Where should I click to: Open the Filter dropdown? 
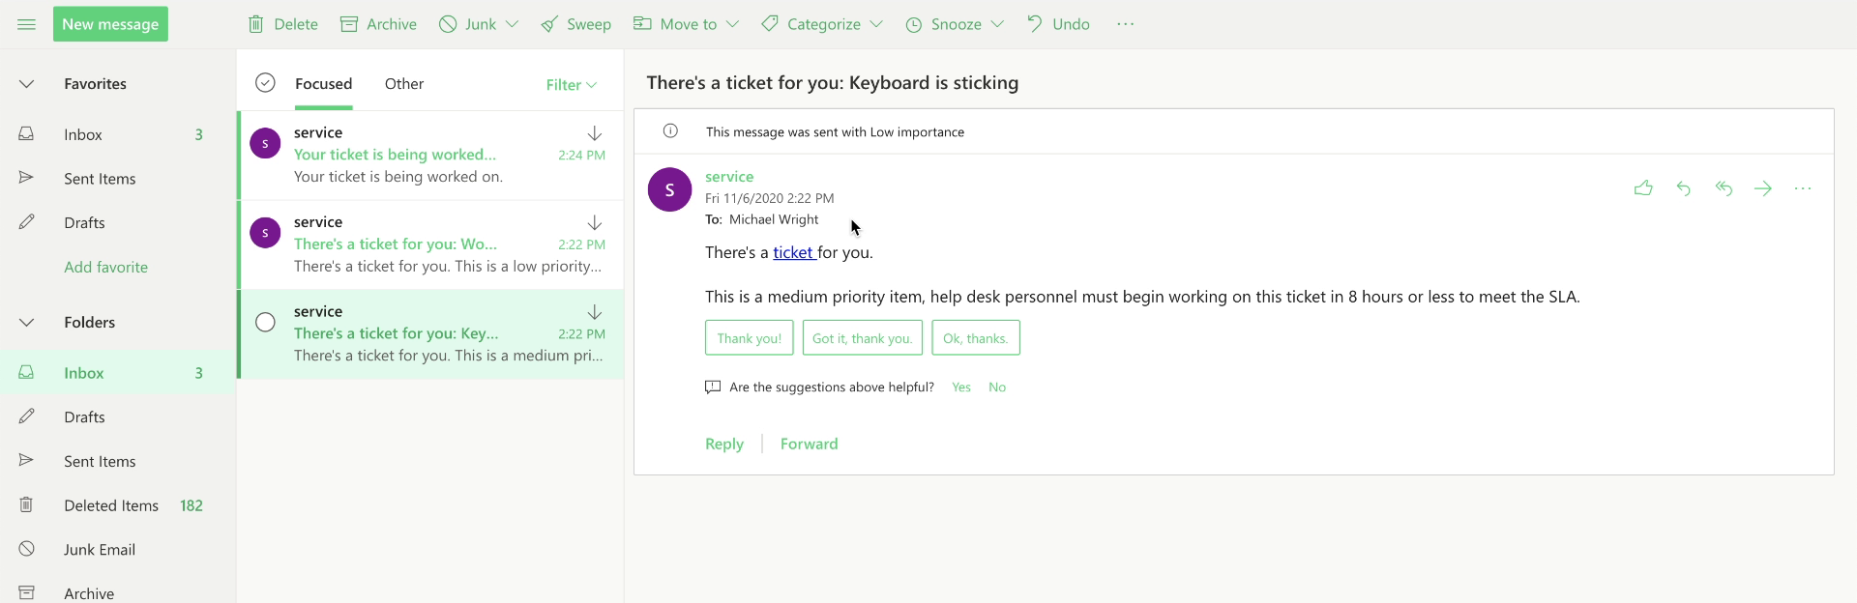(570, 84)
